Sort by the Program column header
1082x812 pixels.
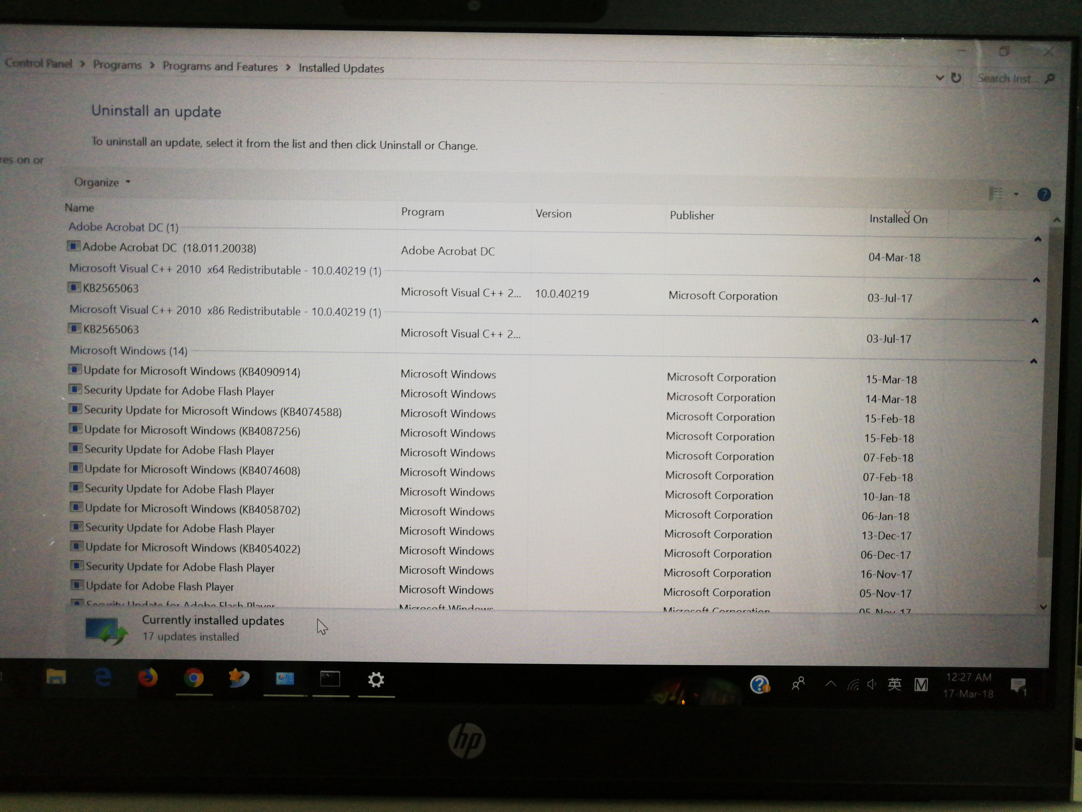pos(423,212)
